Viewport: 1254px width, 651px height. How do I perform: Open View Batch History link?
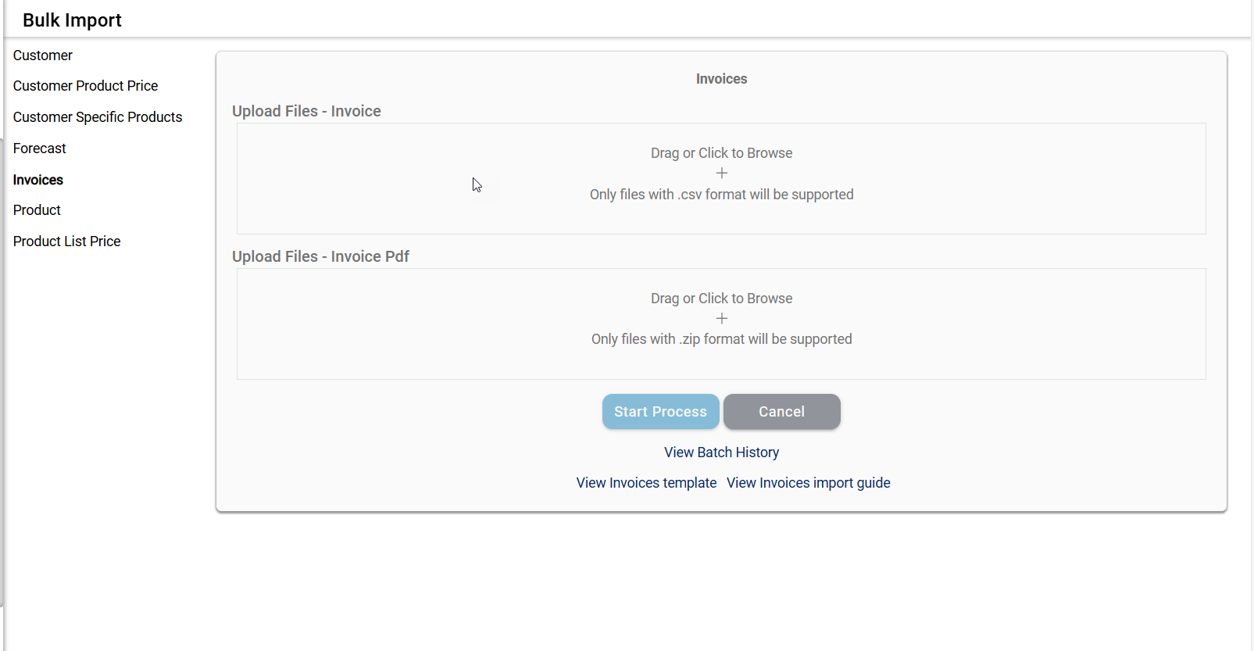tap(721, 452)
